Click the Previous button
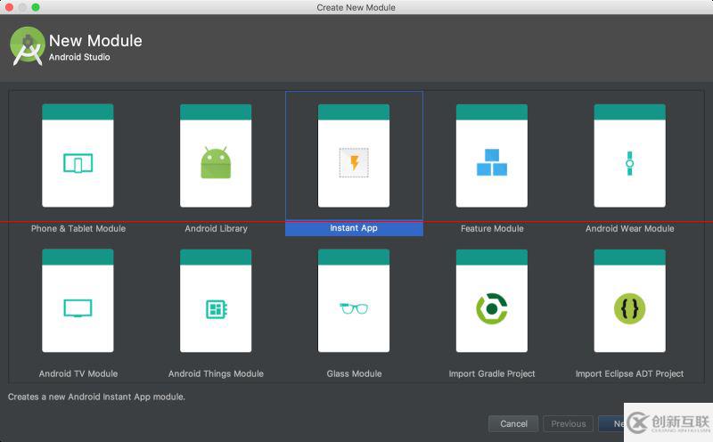Screen dimensions: 713x442 [568, 424]
